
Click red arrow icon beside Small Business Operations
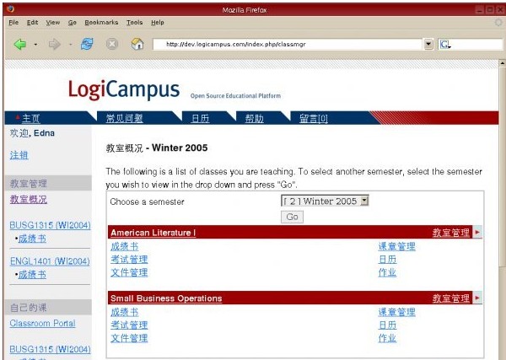477,298
